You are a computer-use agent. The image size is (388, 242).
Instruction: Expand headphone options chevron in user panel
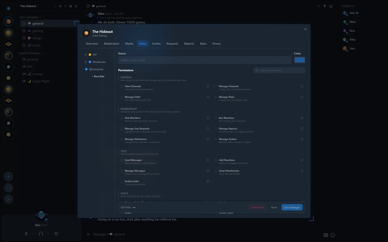[x=48, y=234]
